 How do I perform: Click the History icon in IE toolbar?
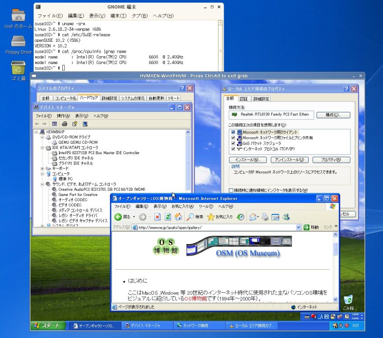241,217
